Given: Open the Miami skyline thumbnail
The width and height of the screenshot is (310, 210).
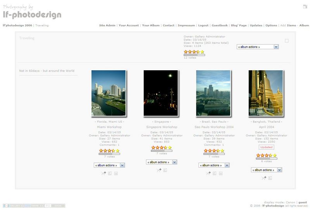Looking at the screenshot, I should pyautogui.click(x=108, y=93).
